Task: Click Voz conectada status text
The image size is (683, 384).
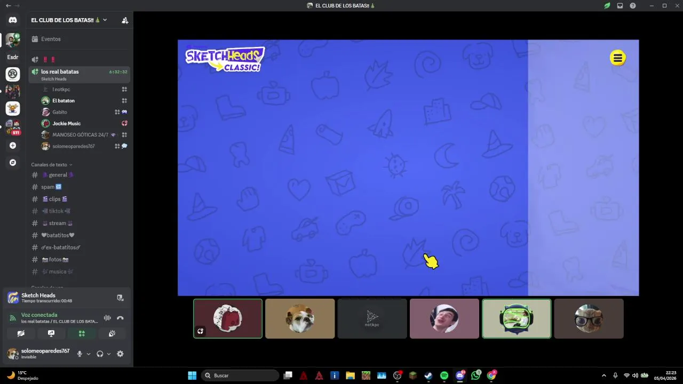Action: [x=39, y=315]
